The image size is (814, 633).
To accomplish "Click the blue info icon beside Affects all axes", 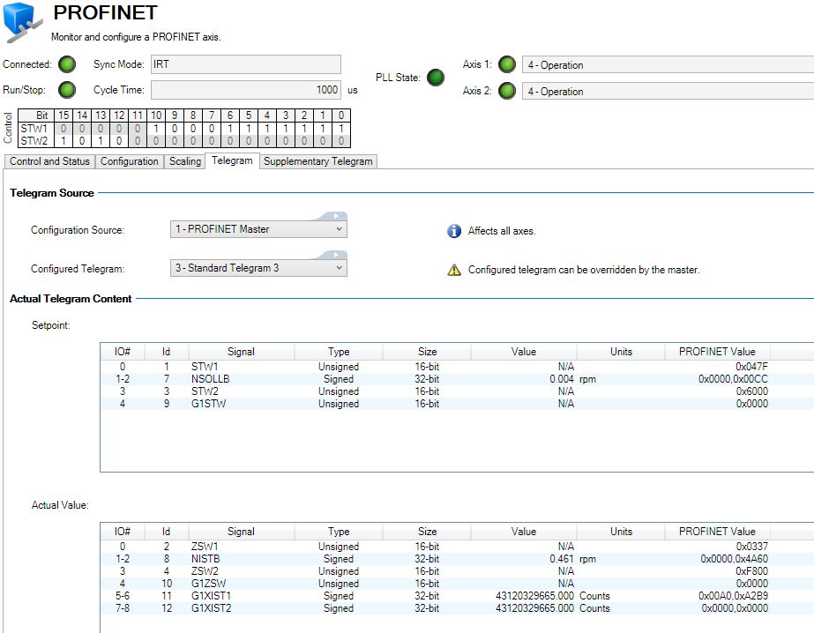I will click(454, 231).
